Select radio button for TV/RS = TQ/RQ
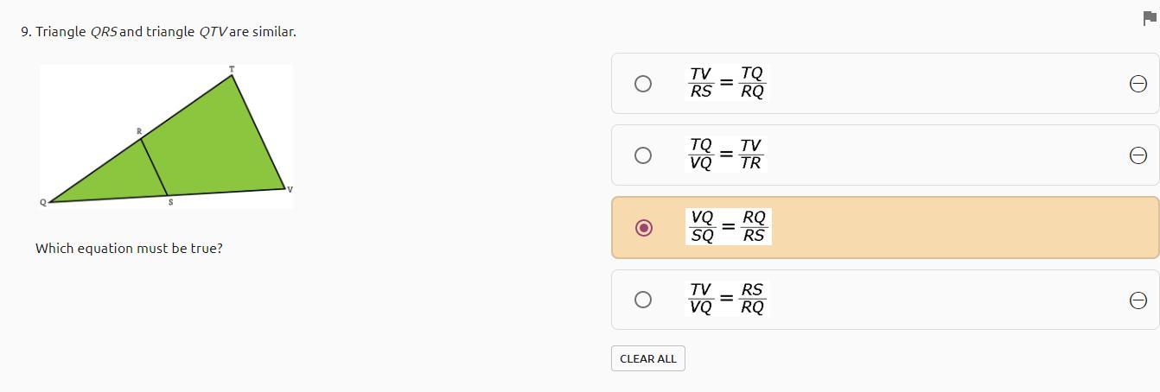The image size is (1160, 392). point(642,84)
